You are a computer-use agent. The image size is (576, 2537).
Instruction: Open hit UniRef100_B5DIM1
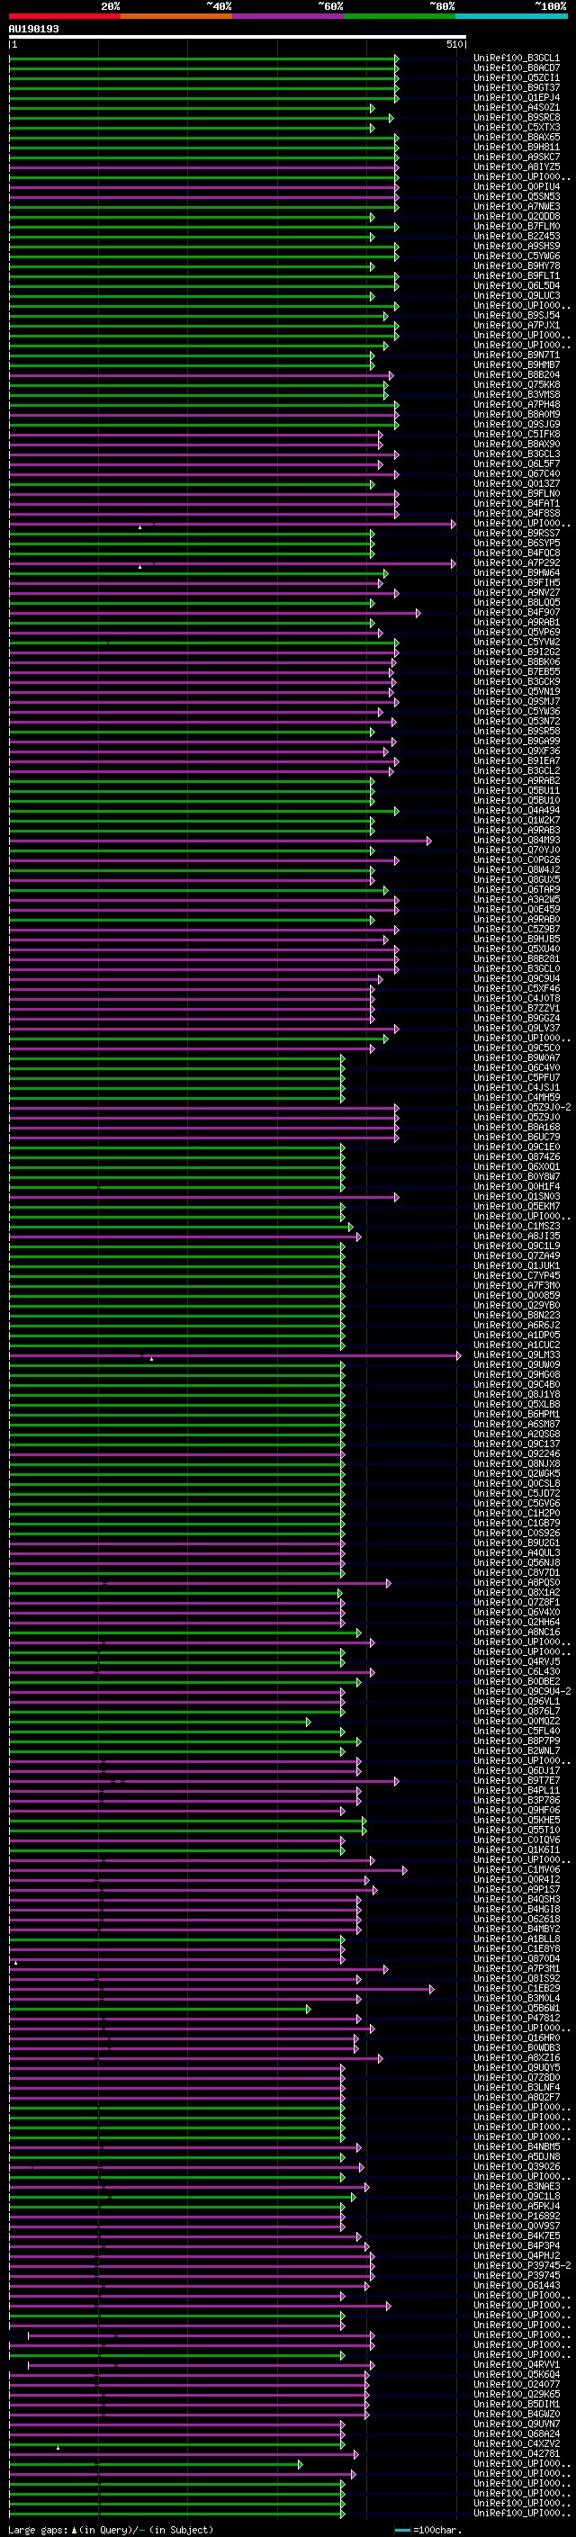pyautogui.click(x=517, y=2404)
